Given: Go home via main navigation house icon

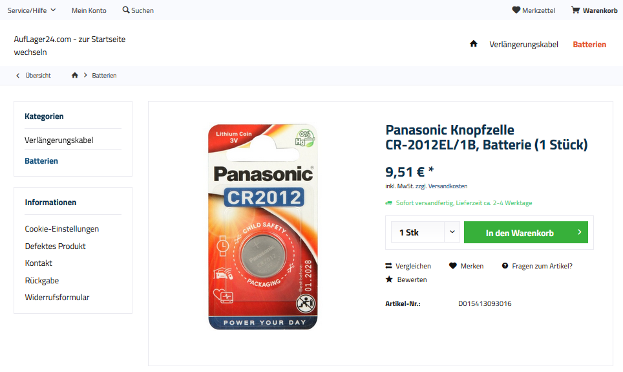Looking at the screenshot, I should [473, 44].
